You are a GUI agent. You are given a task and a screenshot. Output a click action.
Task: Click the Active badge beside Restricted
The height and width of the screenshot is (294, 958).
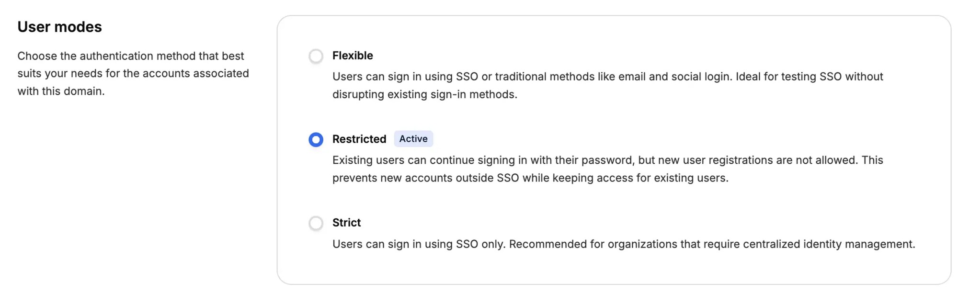pos(413,139)
